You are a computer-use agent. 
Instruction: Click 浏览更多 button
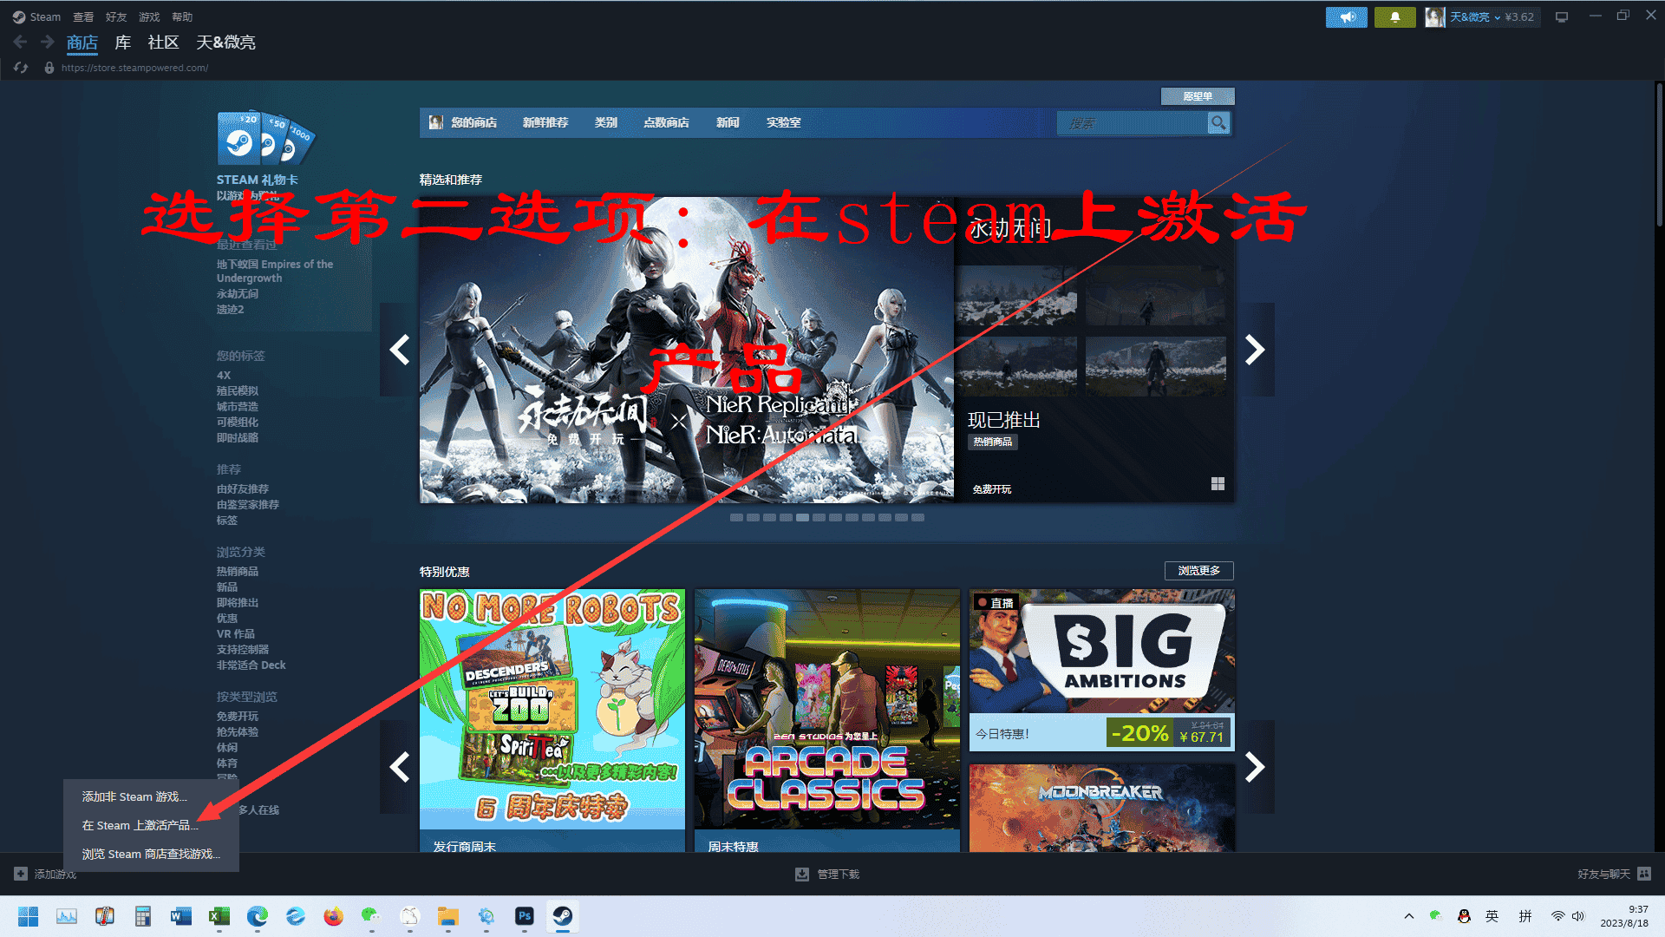[x=1198, y=570]
